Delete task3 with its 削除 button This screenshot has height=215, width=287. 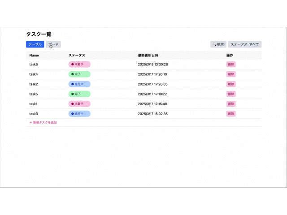[231, 114]
